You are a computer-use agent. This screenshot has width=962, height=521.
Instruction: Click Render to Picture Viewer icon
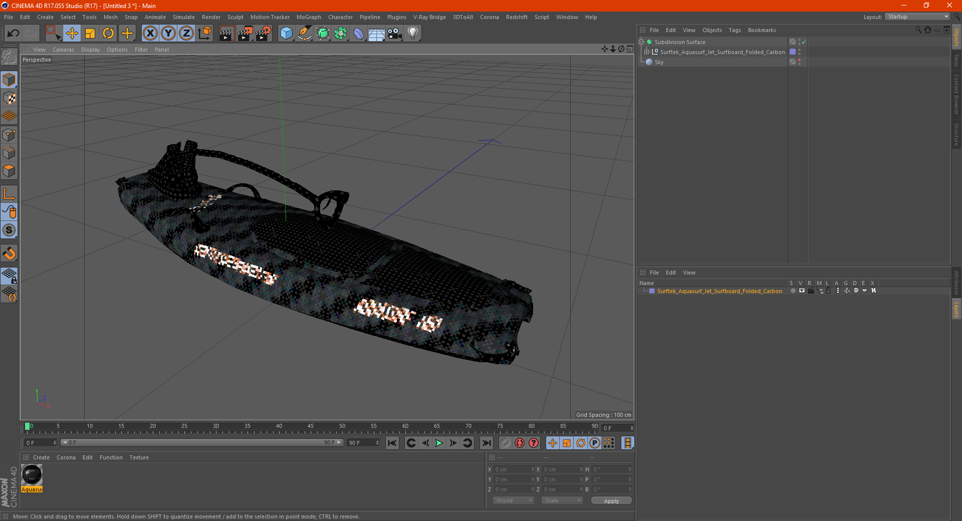coord(245,34)
